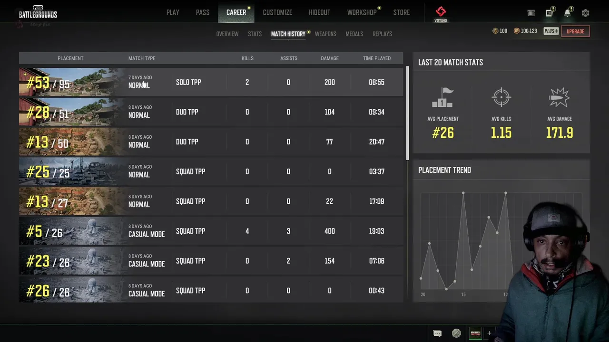Click the PLUS+ badge
Screen dimensions: 609x342
click(x=551, y=31)
